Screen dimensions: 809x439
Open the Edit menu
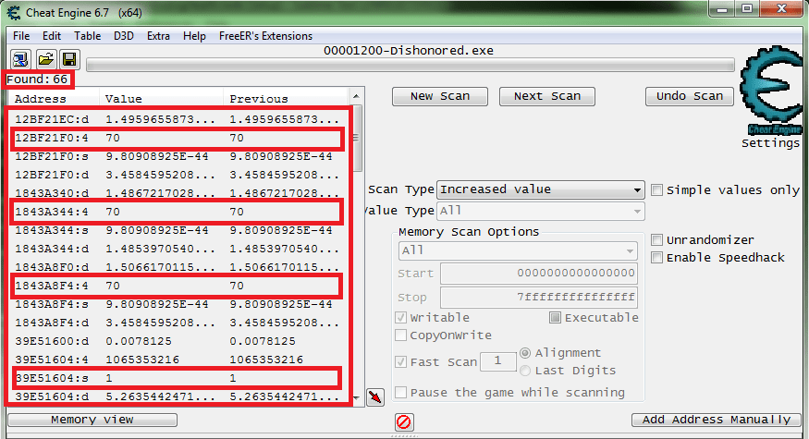pyautogui.click(x=52, y=36)
